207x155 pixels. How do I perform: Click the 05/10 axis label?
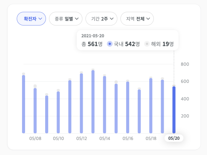(58, 139)
